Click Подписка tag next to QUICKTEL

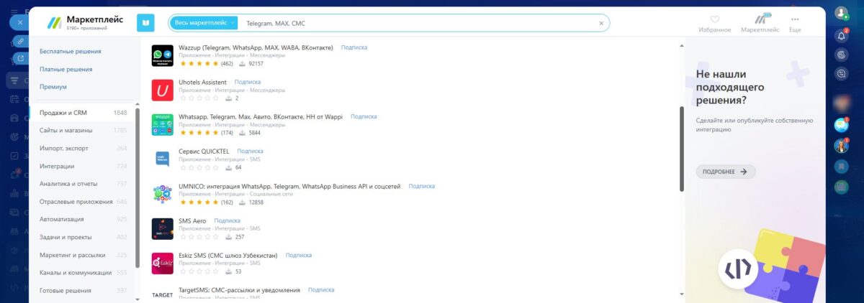click(x=250, y=151)
